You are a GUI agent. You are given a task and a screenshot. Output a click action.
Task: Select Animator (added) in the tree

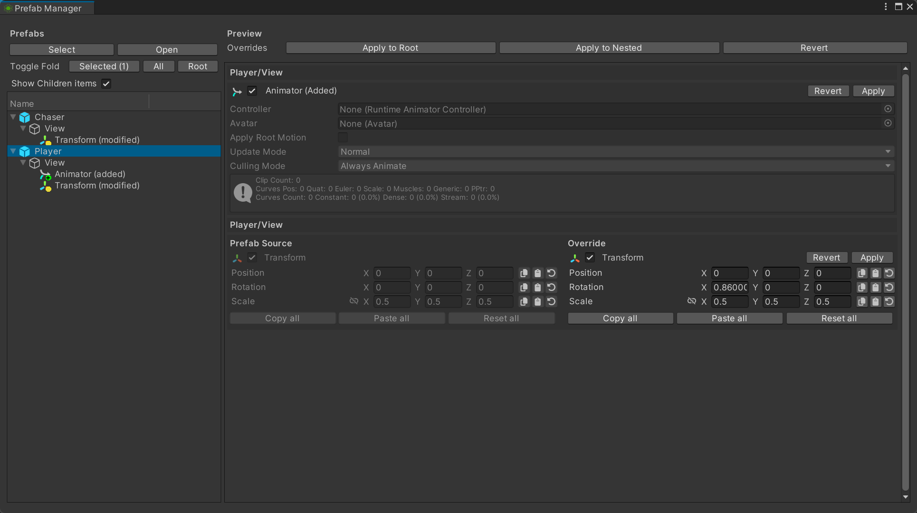[90, 174]
